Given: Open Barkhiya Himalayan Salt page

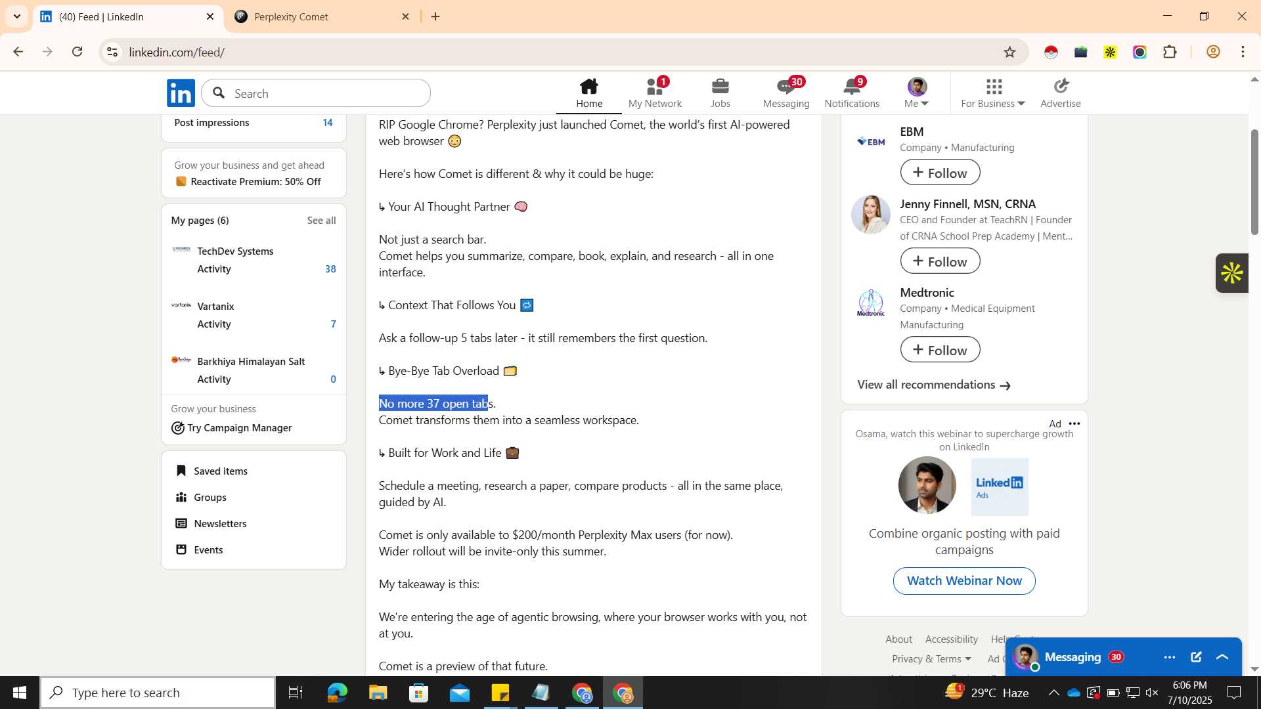Looking at the screenshot, I should [251, 362].
